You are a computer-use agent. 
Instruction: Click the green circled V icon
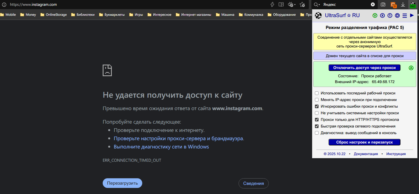tap(375, 15)
